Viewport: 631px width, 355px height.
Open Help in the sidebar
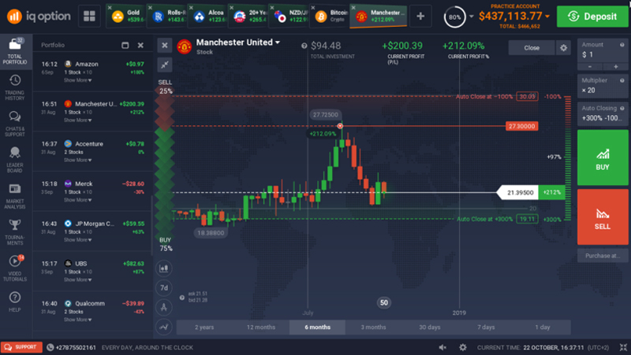15,301
